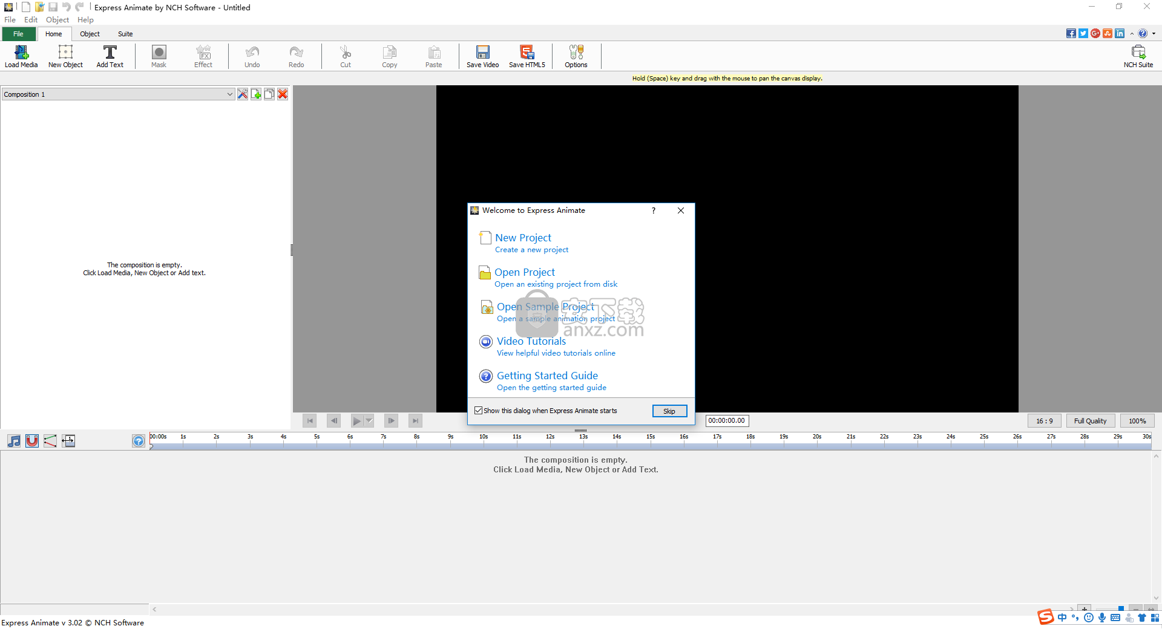This screenshot has width=1162, height=629.
Task: Open the File menu in menu bar
Action: pos(10,20)
